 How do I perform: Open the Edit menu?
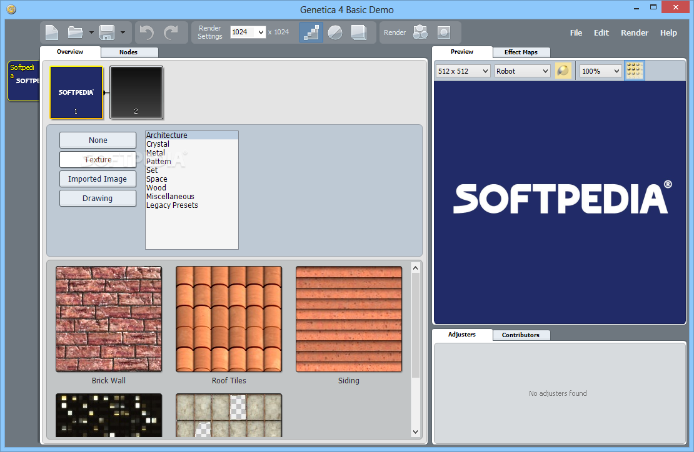(x=601, y=32)
